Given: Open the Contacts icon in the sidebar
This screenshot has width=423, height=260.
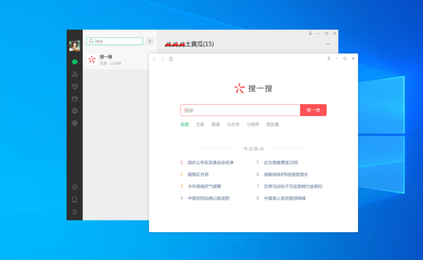Looking at the screenshot, I should point(75,75).
